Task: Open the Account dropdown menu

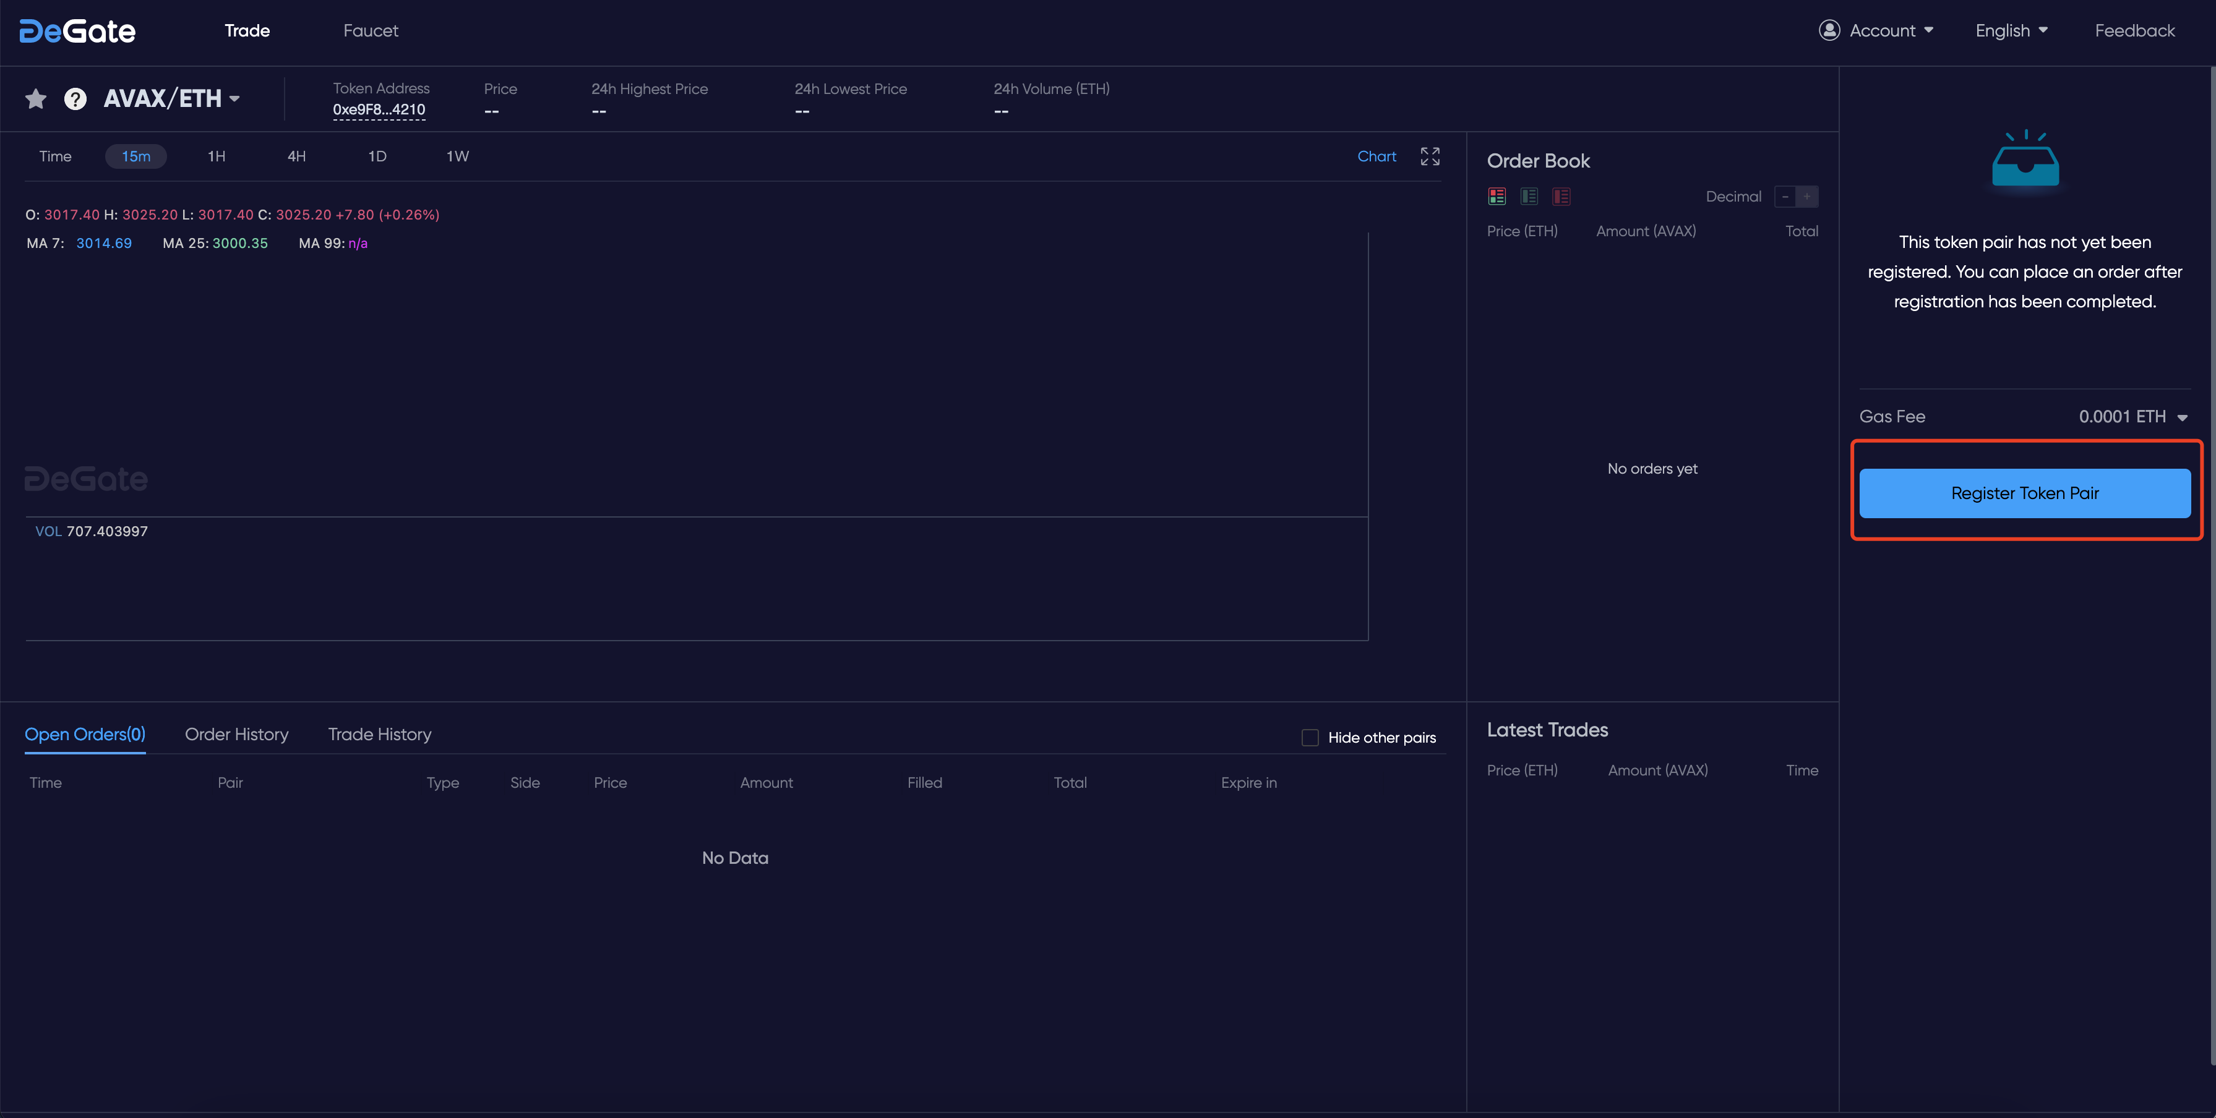Action: (x=1892, y=30)
